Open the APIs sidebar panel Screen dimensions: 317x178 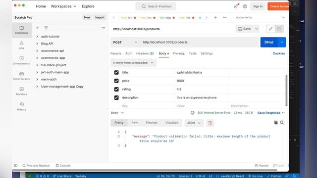pos(21,45)
